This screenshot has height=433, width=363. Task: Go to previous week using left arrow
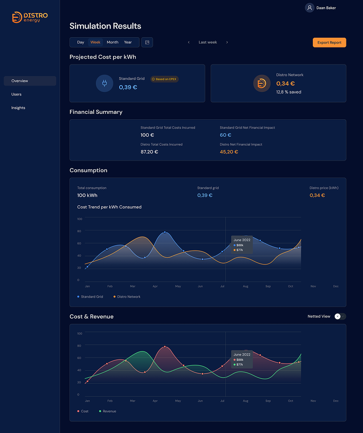pos(189,43)
